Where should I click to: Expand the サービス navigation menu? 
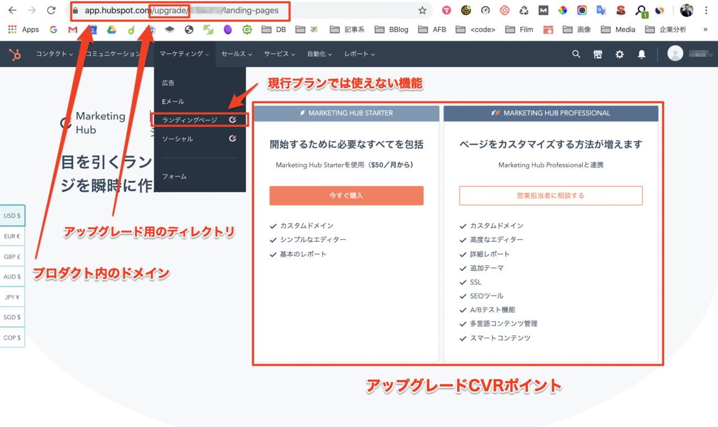279,54
